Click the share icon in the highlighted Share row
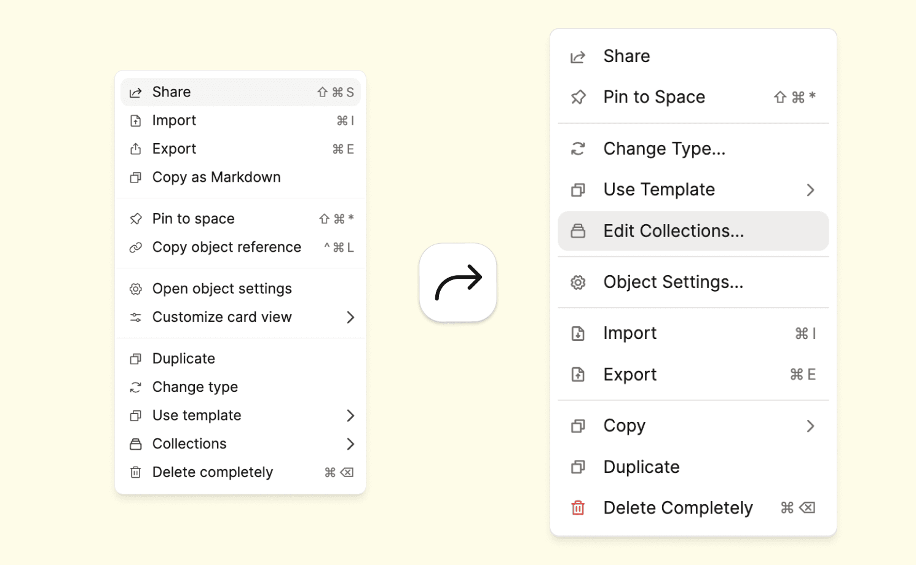This screenshot has width=916, height=565. pos(136,92)
